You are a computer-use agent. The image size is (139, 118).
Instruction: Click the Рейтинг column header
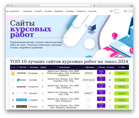coord(101,67)
